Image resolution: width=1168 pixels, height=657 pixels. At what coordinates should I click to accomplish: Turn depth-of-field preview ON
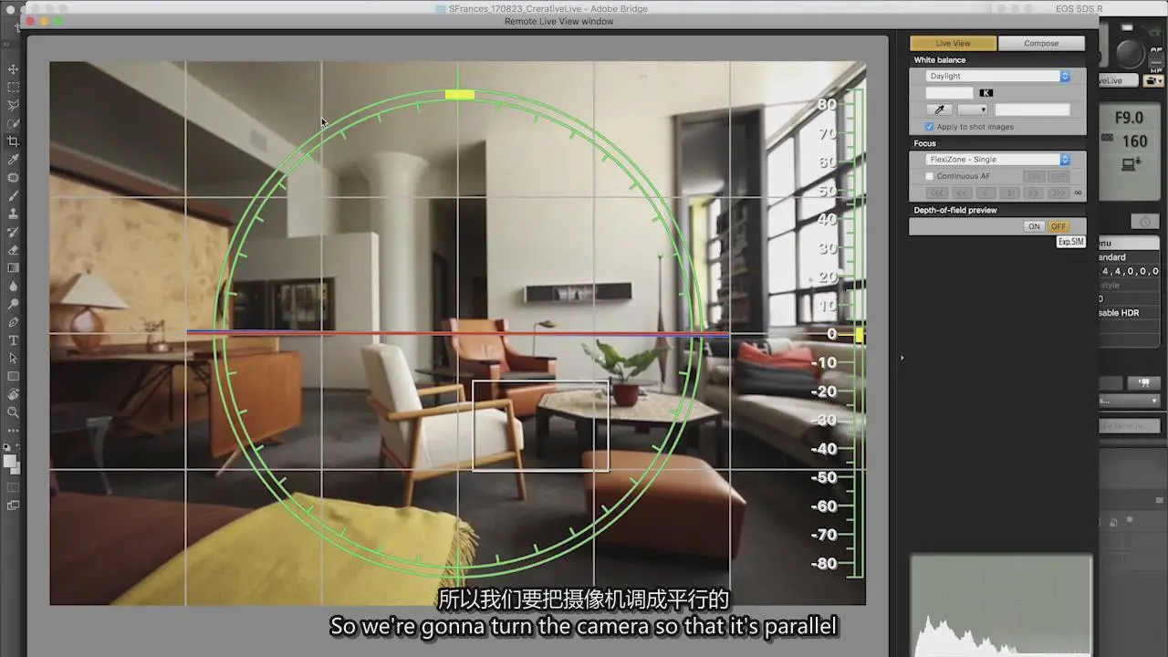pos(1034,226)
